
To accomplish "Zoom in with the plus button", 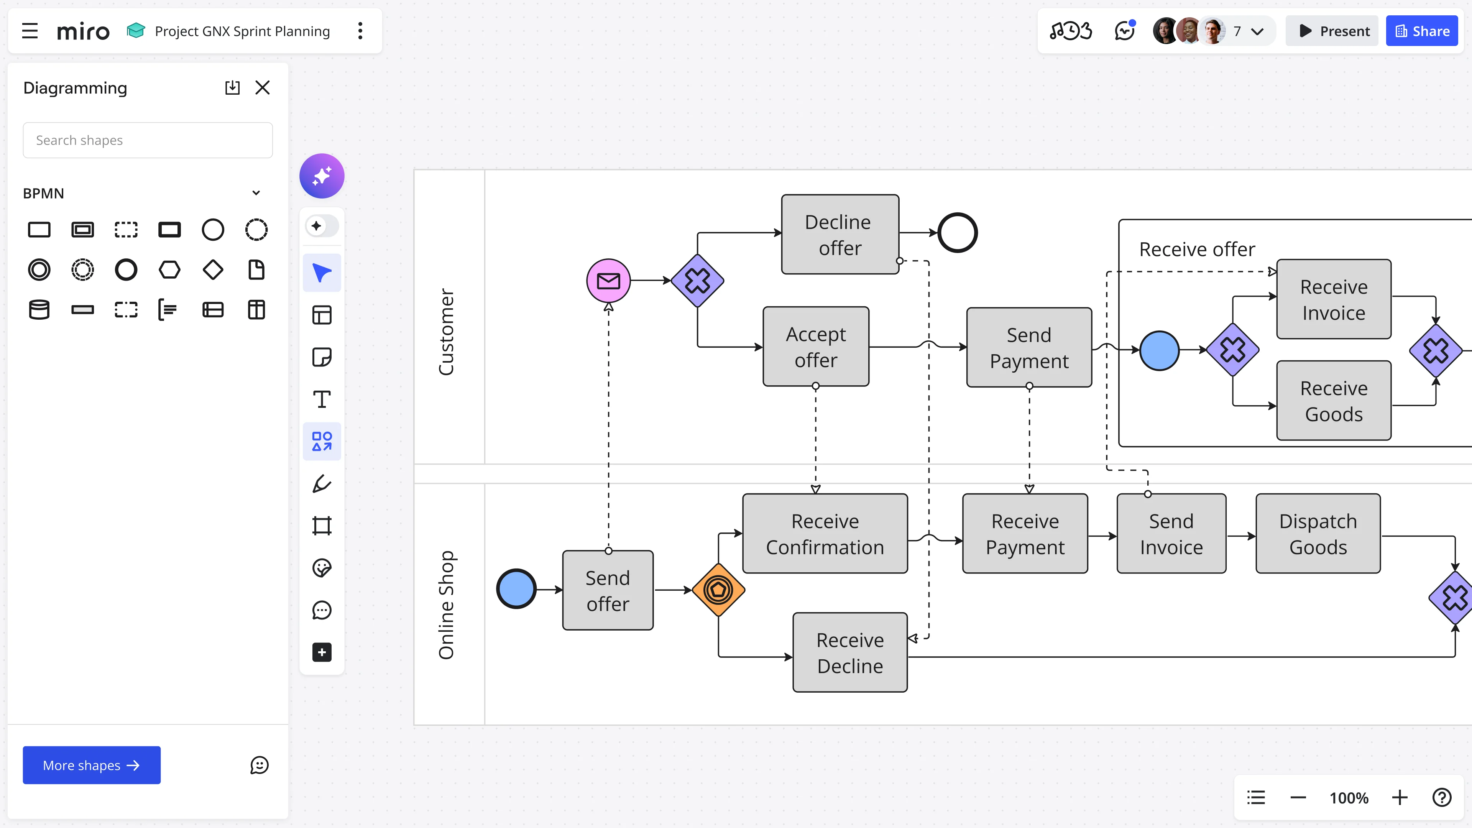I will coord(1400,797).
